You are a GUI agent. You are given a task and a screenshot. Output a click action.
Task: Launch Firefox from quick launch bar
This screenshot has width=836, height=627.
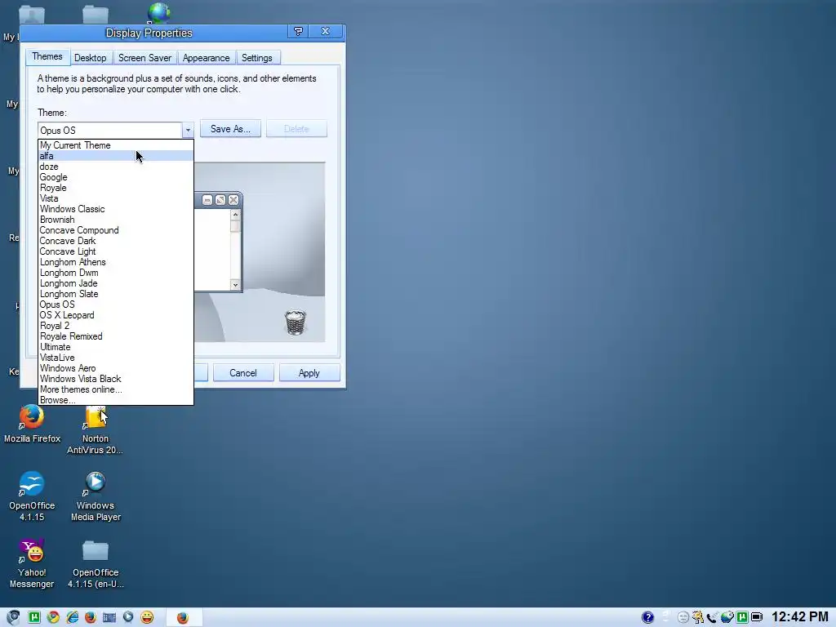click(x=91, y=617)
